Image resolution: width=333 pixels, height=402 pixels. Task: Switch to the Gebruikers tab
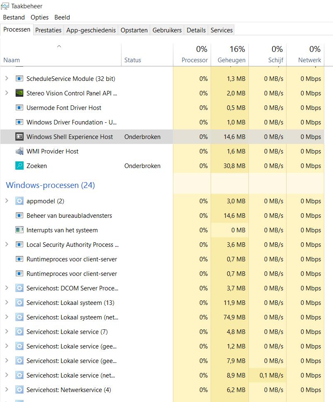click(x=167, y=30)
